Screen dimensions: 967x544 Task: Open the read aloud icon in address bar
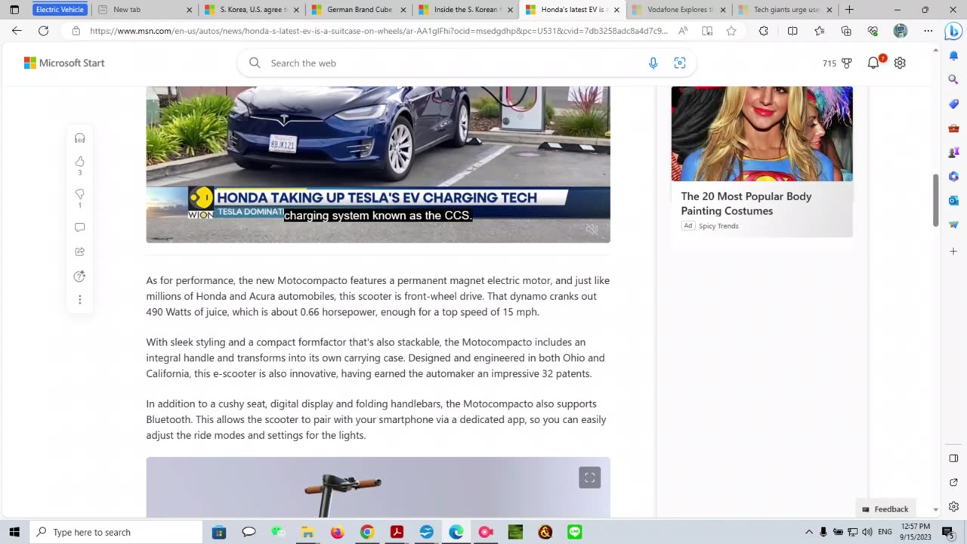click(x=683, y=31)
